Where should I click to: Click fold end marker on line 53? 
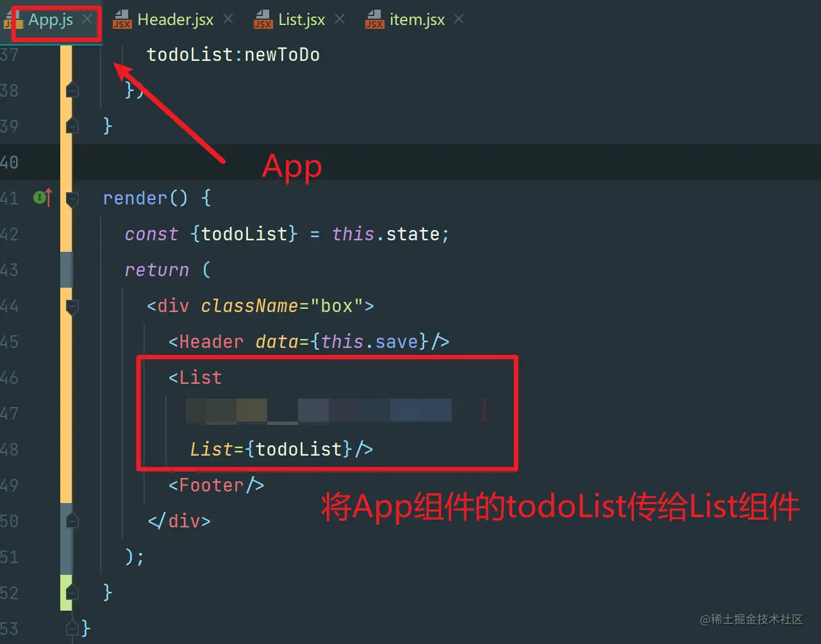72,627
